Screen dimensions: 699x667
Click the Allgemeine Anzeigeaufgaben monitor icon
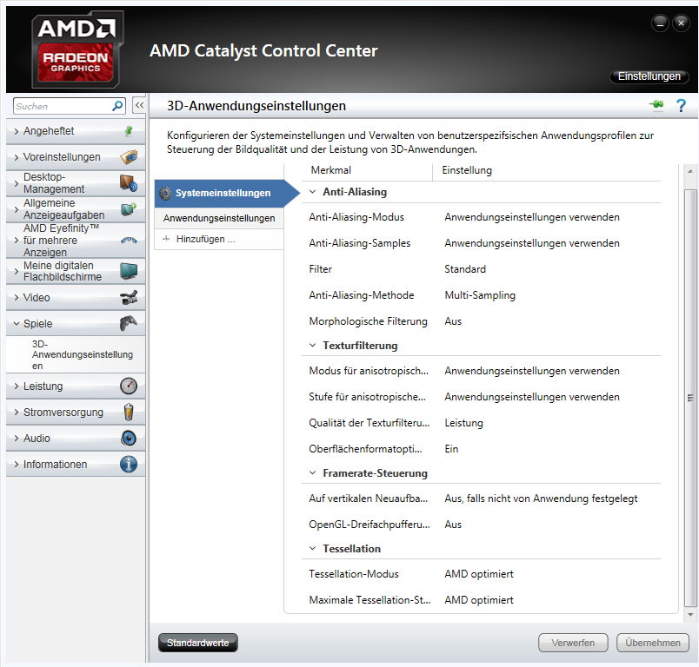129,208
